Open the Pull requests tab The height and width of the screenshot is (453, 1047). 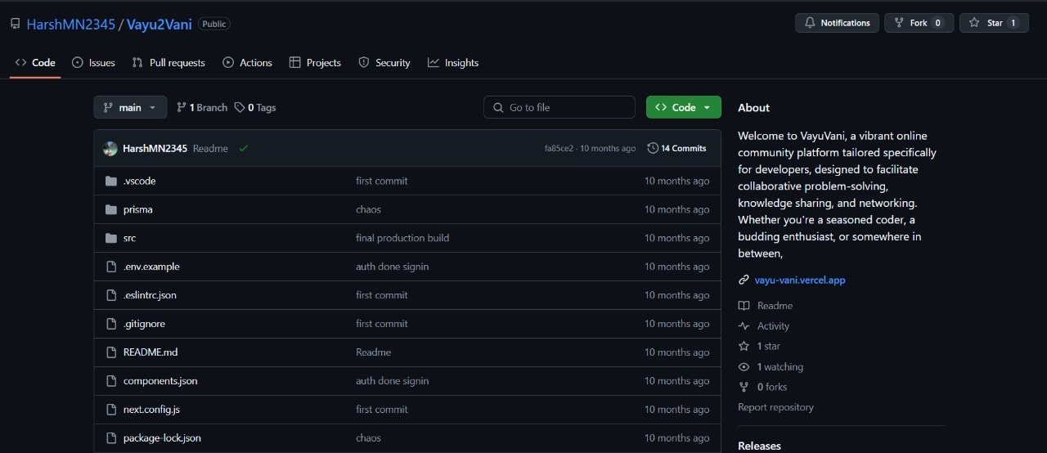(x=169, y=63)
